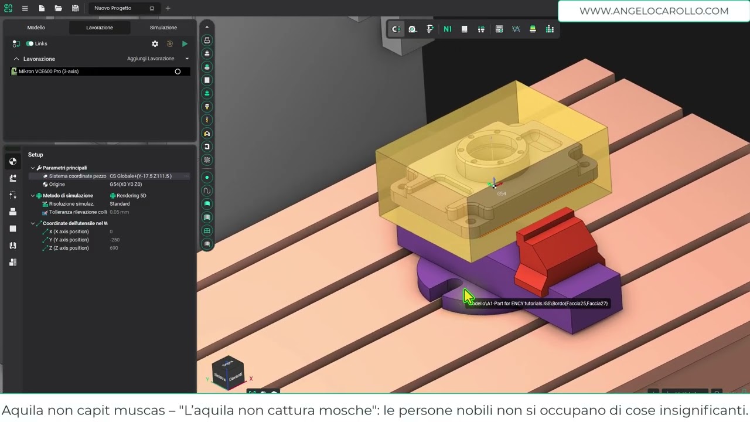Click the caliper measure icon in top toolbar

(x=430, y=29)
